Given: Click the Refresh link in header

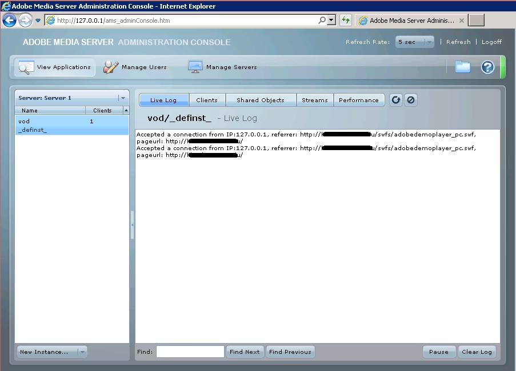Looking at the screenshot, I should coord(458,42).
